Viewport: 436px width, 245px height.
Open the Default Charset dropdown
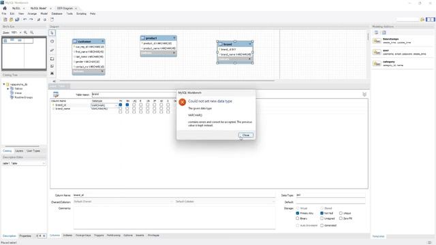pos(123,201)
